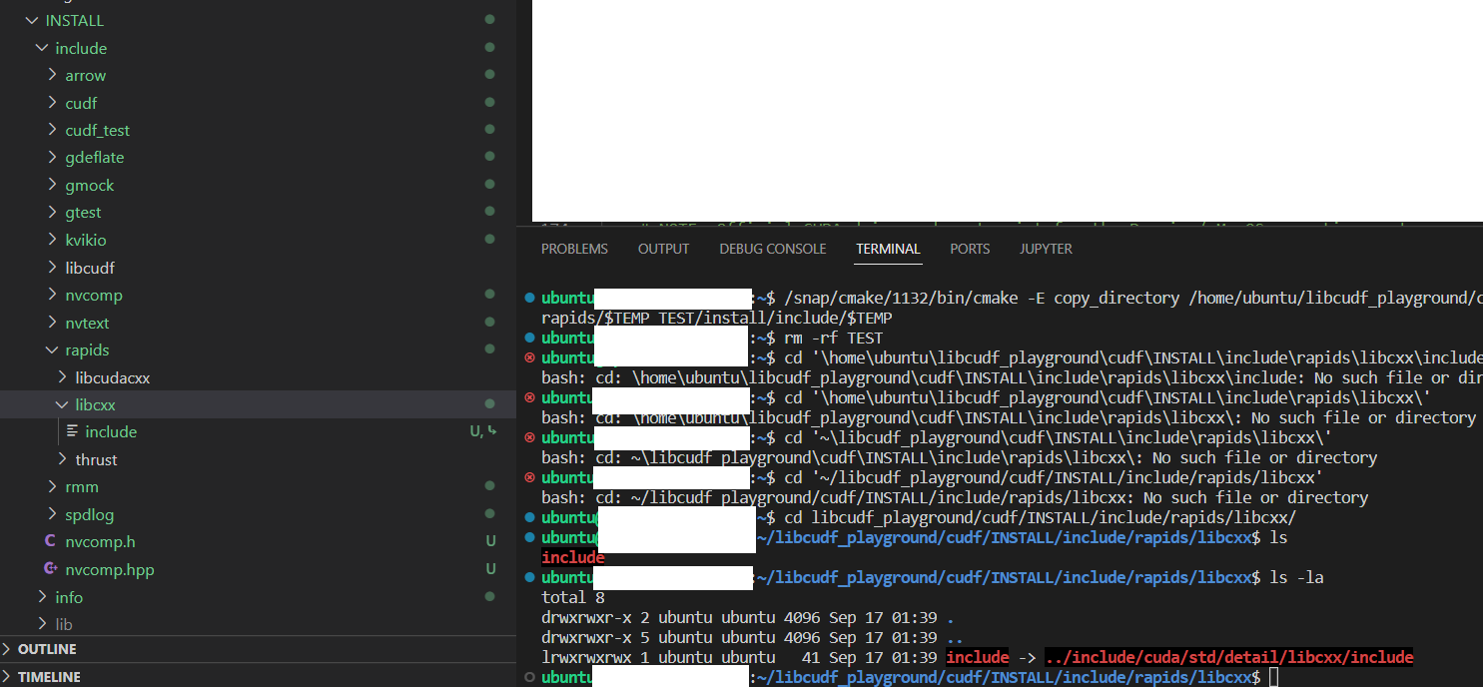Open the OUTLINE section header
Viewport: 1483px width, 687px height.
(x=45, y=648)
